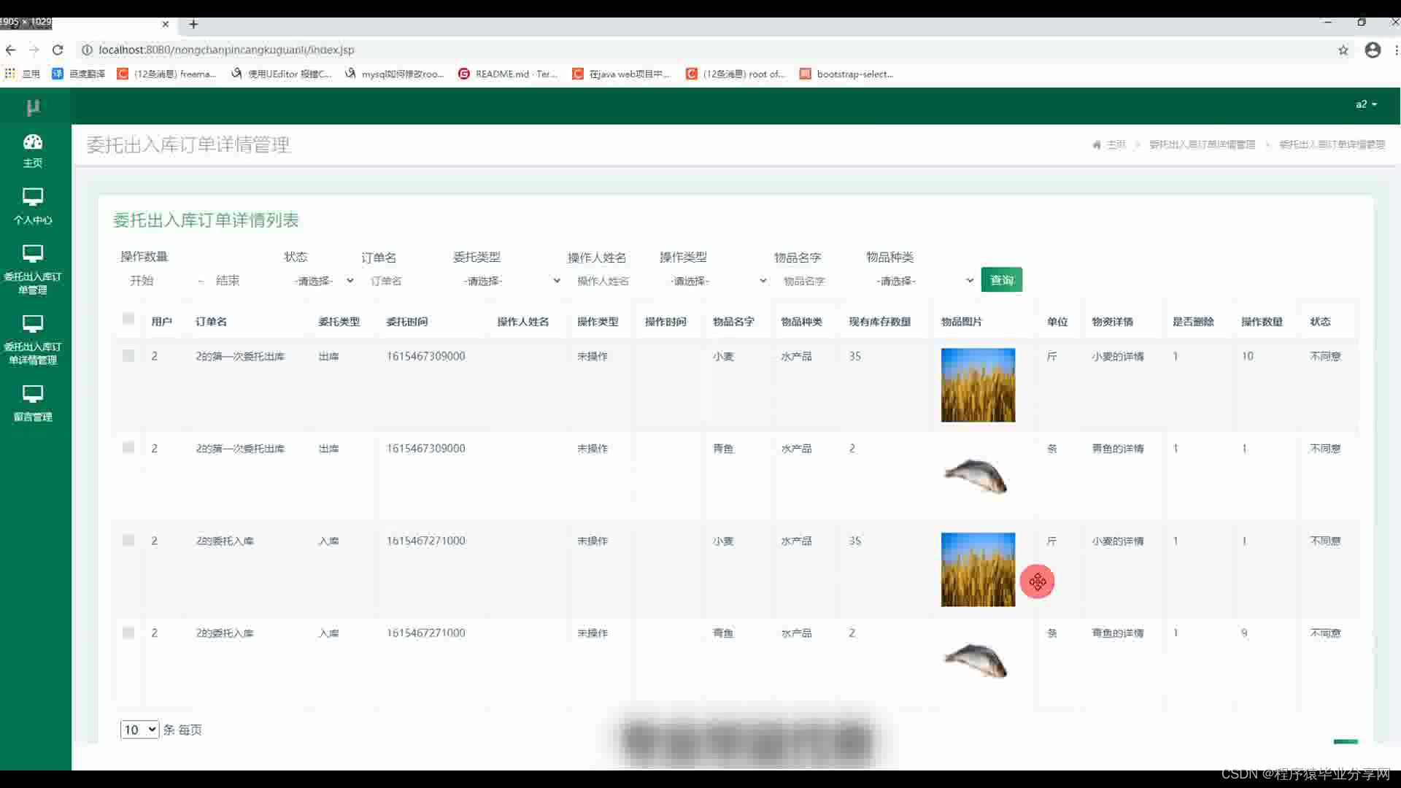Open 个人中心 monitor icon in sidebar

[x=33, y=197]
